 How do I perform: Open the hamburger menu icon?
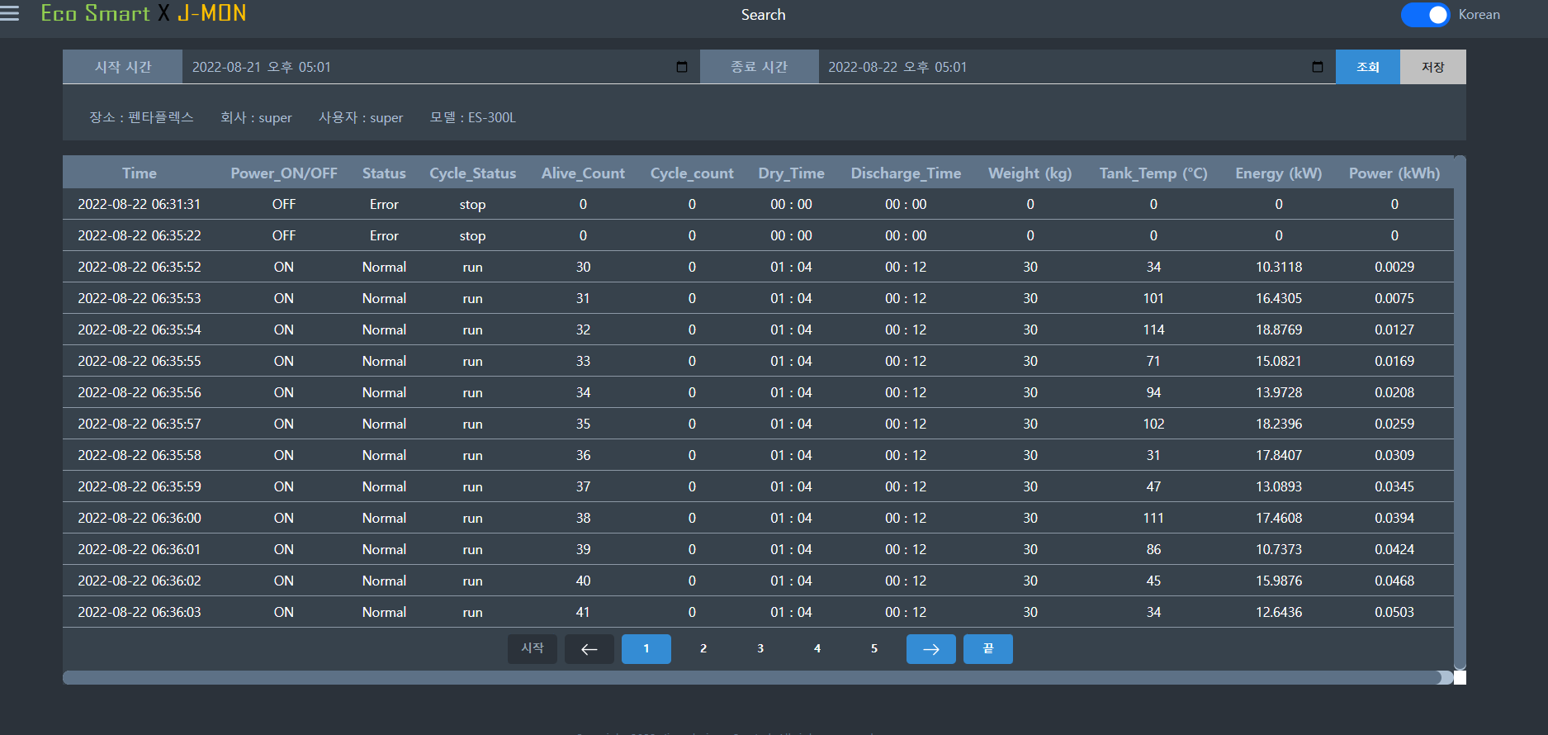click(10, 13)
